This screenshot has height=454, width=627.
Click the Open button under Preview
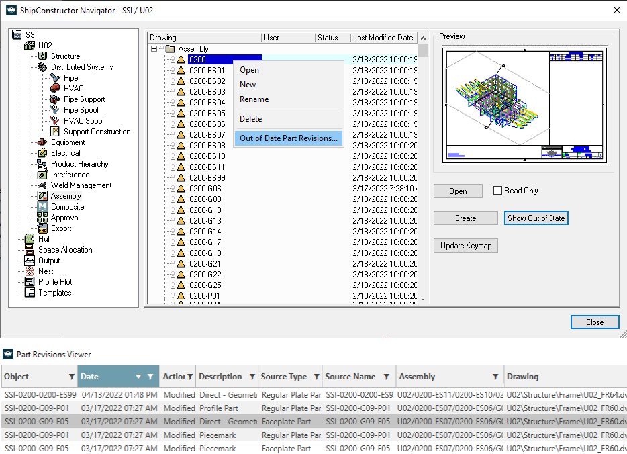pos(458,191)
